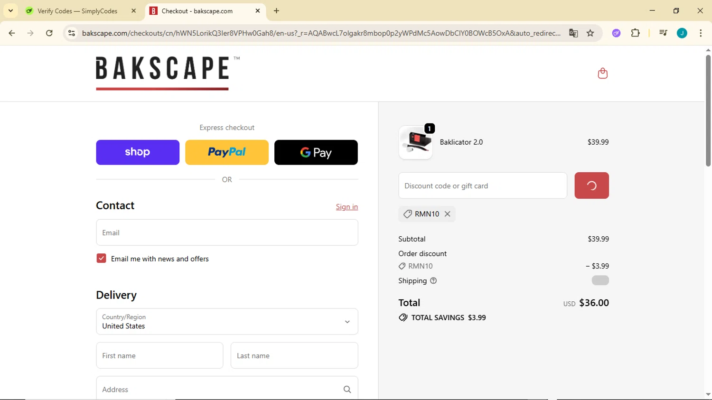
Task: Click the Bakscape logo
Action: 168,73
